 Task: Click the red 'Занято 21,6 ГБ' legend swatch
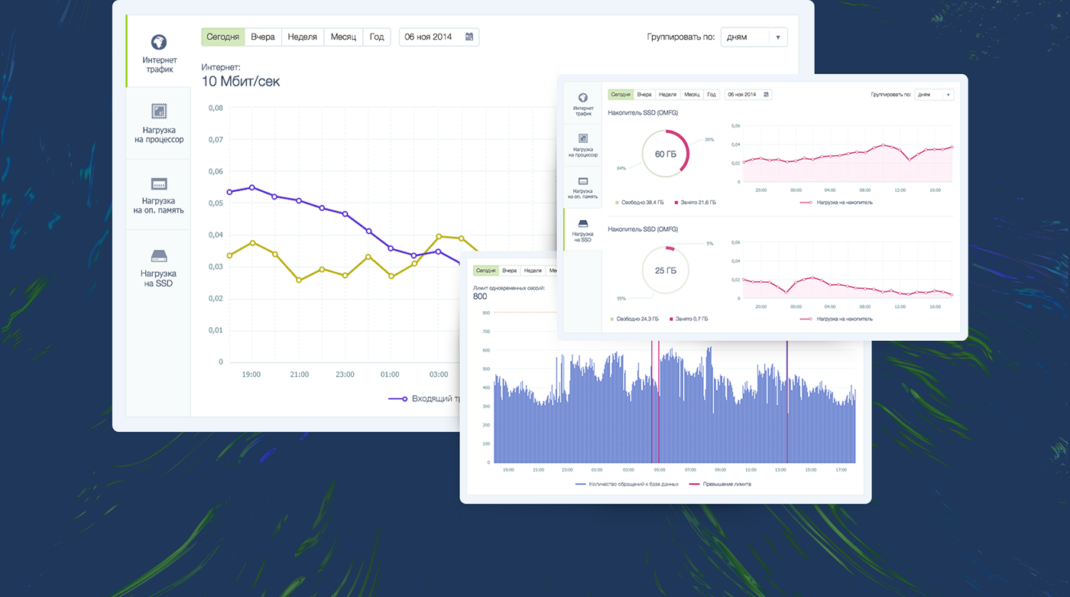click(676, 203)
